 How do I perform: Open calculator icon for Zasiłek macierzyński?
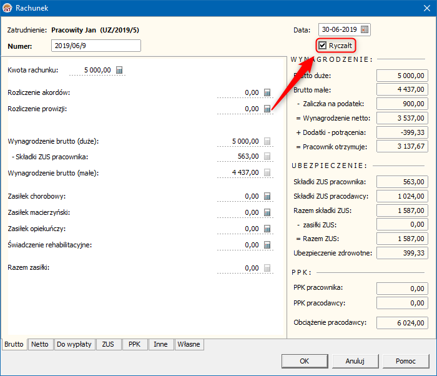tap(267, 212)
